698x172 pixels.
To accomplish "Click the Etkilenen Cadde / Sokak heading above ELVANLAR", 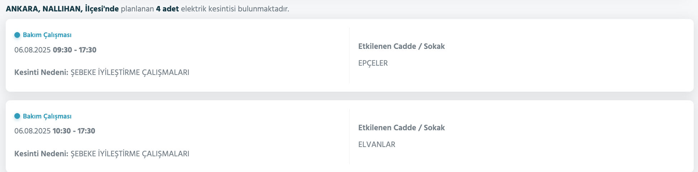I will [401, 128].
